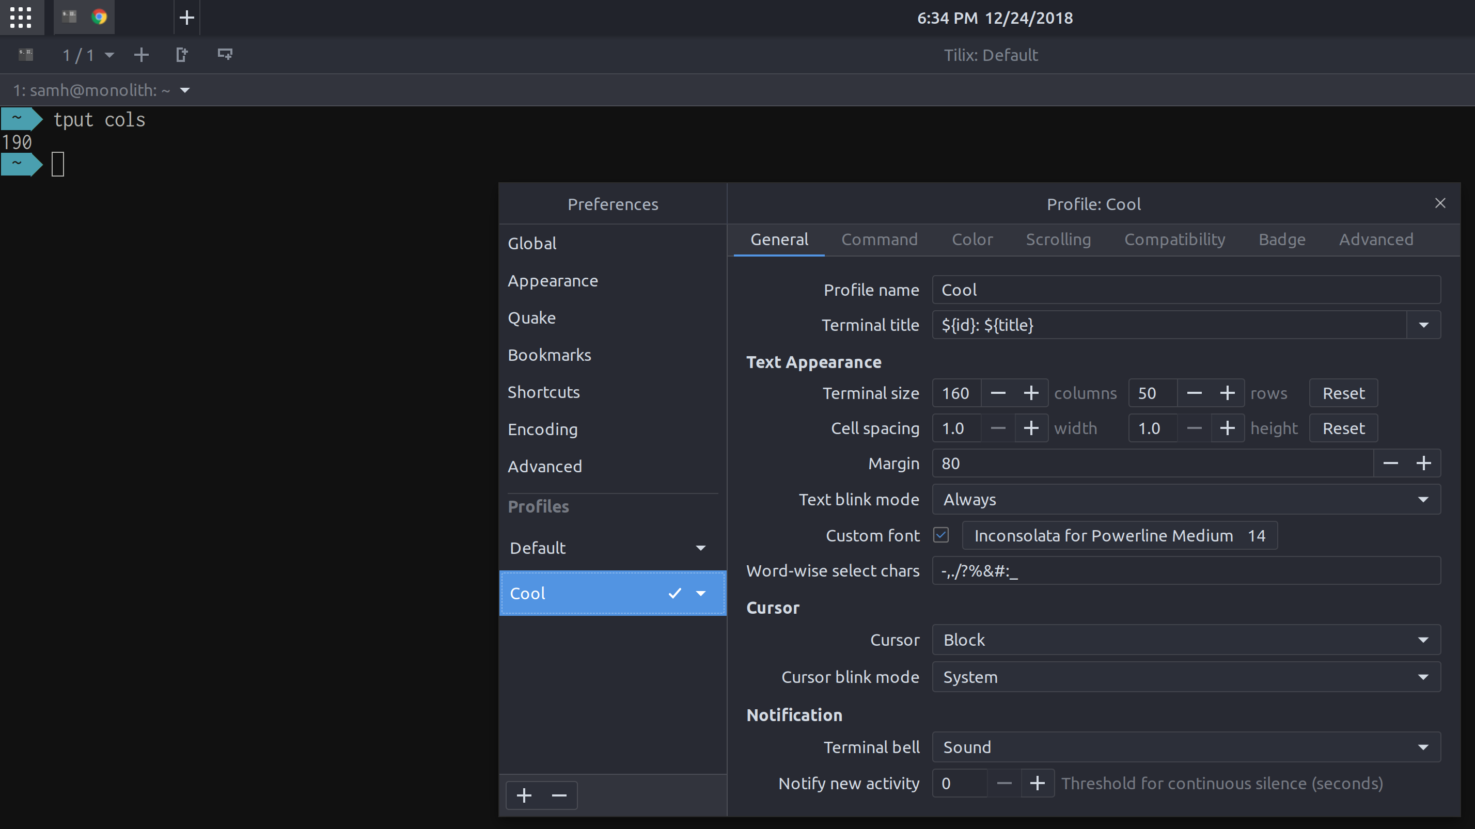1475x829 pixels.
Task: Open the Scrolling tab
Action: tap(1058, 239)
